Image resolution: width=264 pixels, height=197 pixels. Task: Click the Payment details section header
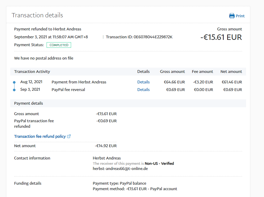coord(28,103)
